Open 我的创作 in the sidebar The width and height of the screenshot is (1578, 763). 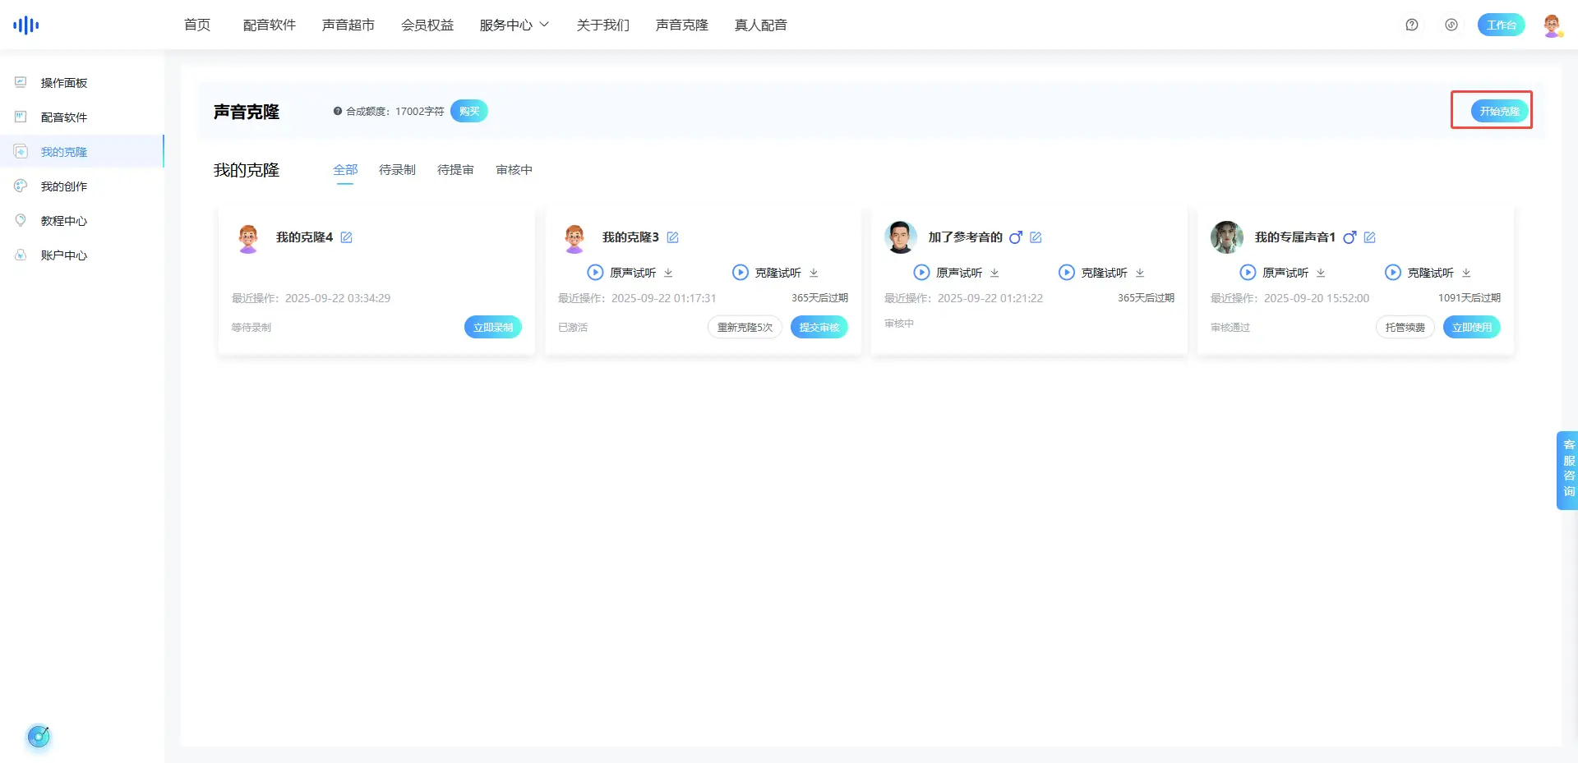64,186
